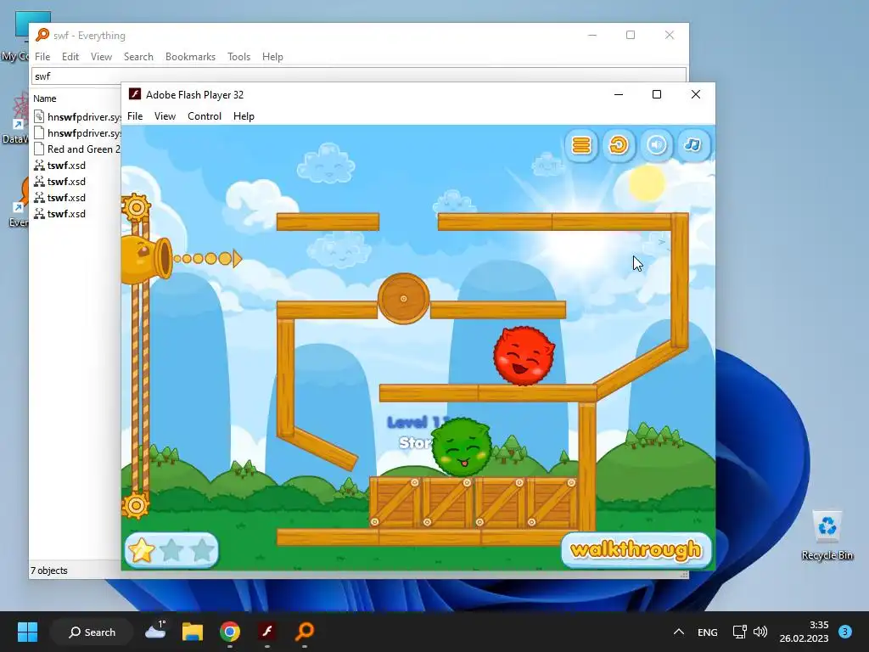Open the walkthrough link
Screen dimensions: 869x652
[x=636, y=550]
